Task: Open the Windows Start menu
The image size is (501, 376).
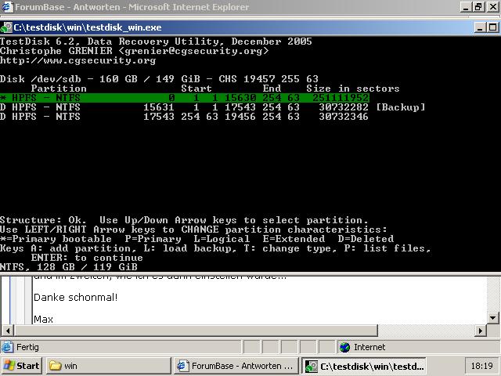Action: 22,366
